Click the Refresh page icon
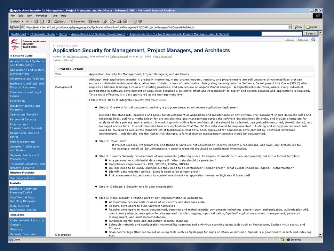The width and height of the screenshot is (334, 251). point(42,22)
